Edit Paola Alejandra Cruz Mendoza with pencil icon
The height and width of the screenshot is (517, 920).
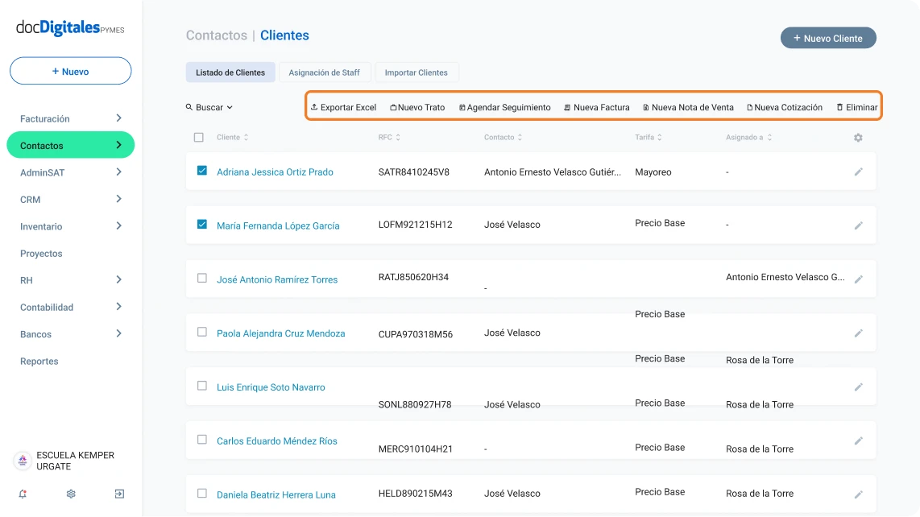click(x=859, y=333)
